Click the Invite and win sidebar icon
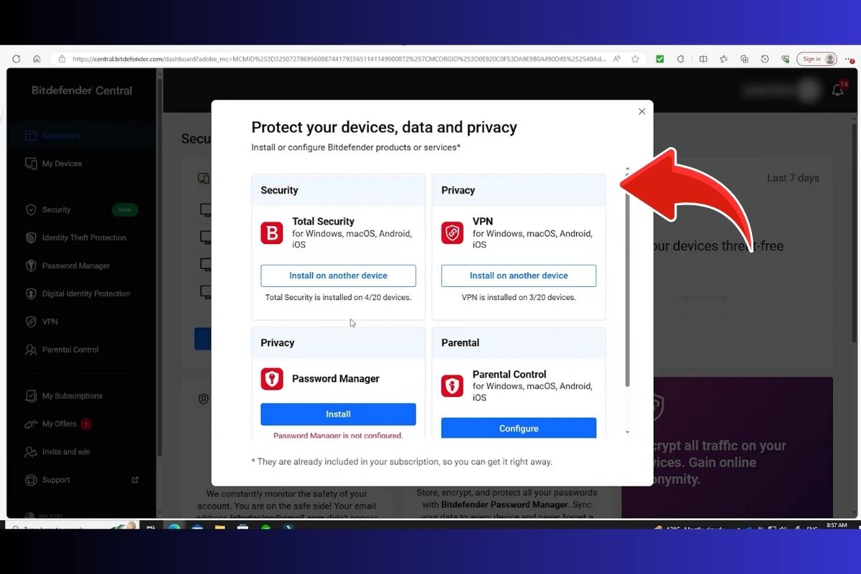The height and width of the screenshot is (574, 861). (31, 451)
